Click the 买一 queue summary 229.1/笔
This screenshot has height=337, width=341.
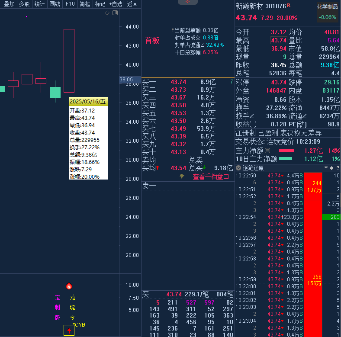(197, 294)
